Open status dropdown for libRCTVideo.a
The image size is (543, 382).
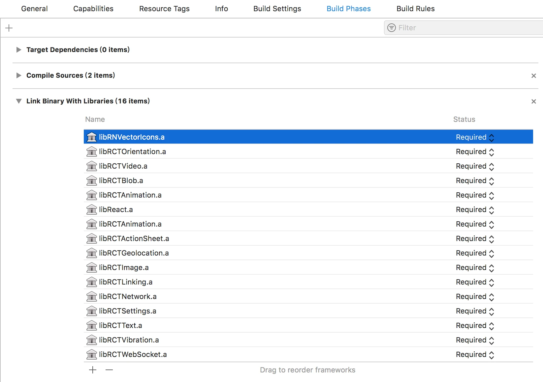(475, 166)
